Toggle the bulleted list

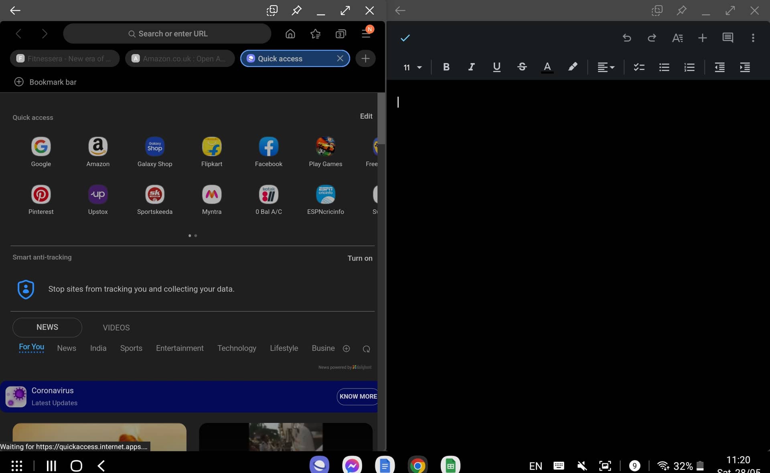click(664, 67)
